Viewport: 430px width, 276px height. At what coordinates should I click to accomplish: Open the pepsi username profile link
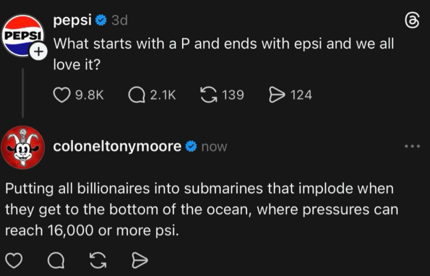click(72, 20)
